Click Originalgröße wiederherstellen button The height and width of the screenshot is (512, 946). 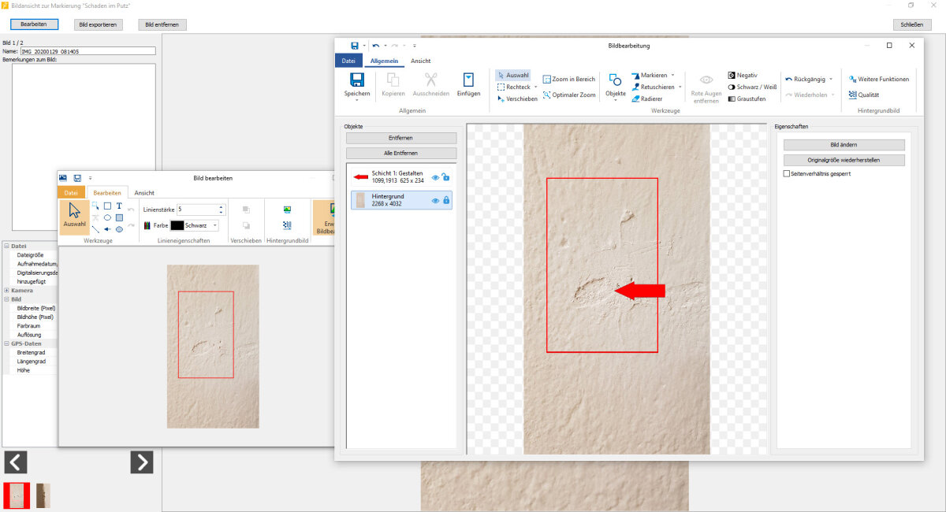[844, 160]
